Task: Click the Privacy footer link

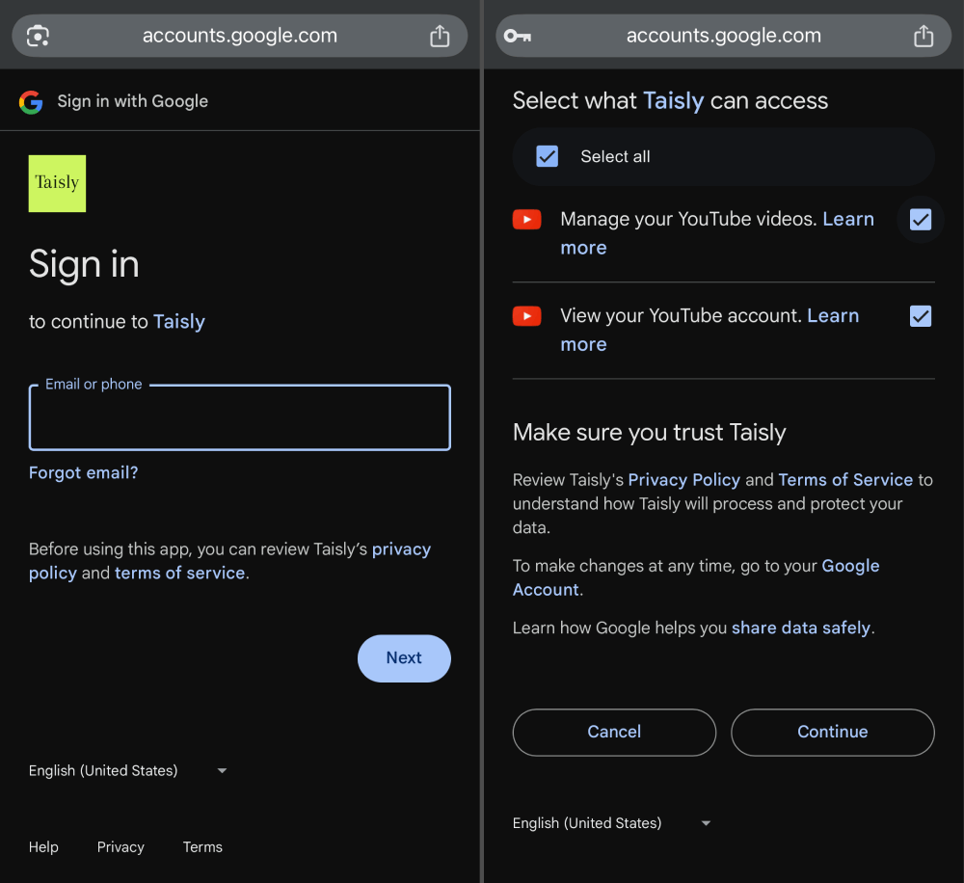Action: click(x=120, y=846)
